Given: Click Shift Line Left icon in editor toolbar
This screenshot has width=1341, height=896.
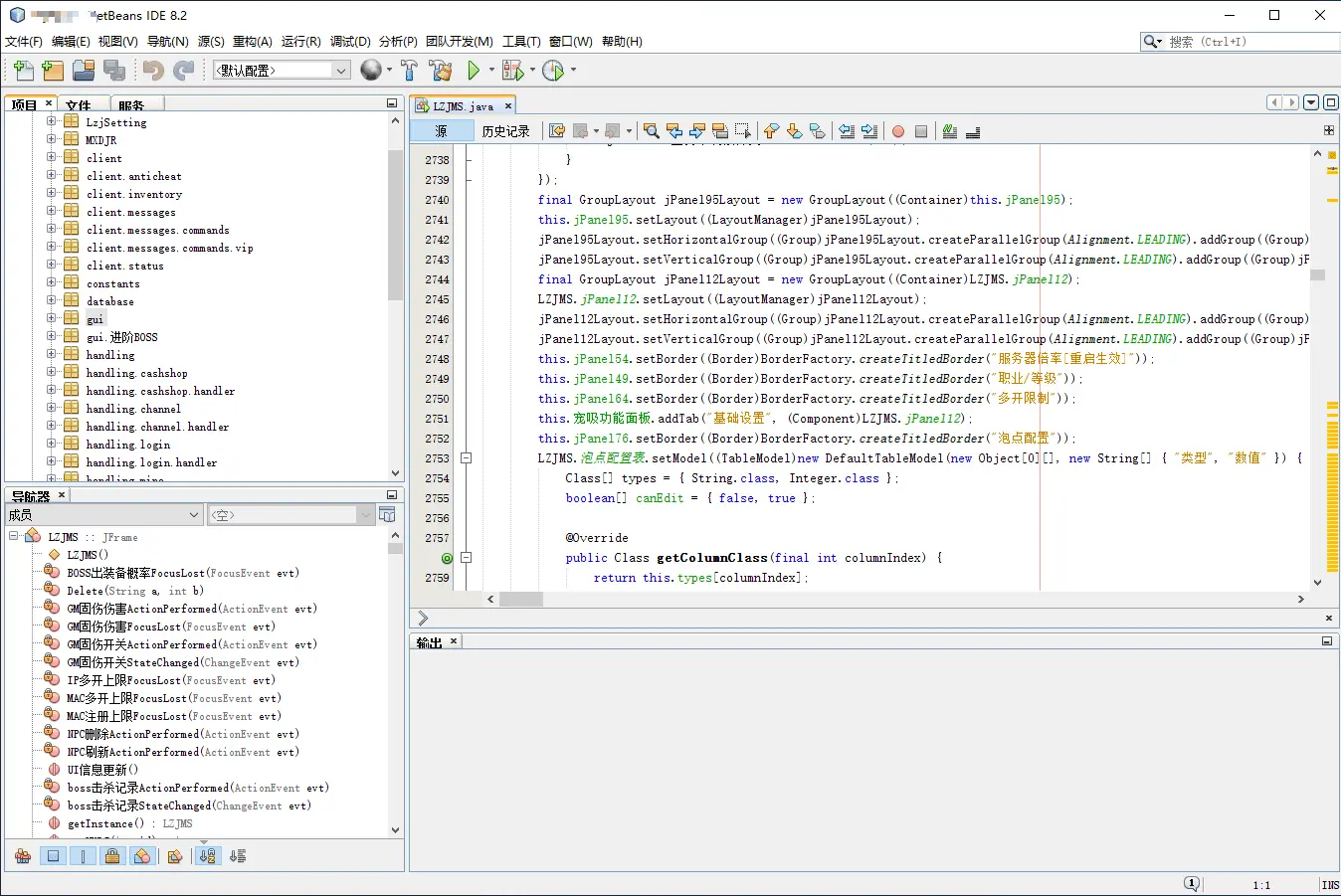Looking at the screenshot, I should click(x=847, y=131).
